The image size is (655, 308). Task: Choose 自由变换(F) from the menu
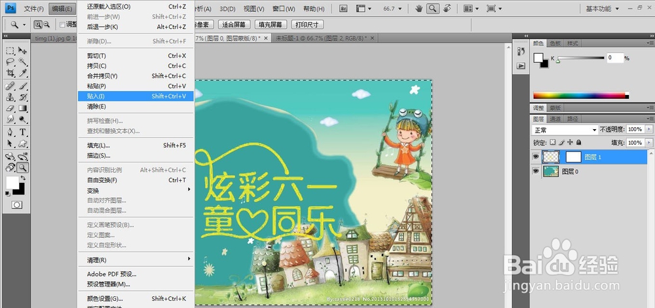coord(136,180)
